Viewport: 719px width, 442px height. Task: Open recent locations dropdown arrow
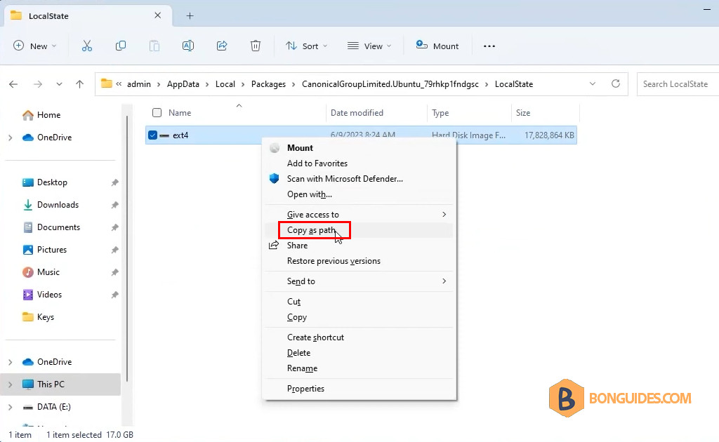point(59,84)
